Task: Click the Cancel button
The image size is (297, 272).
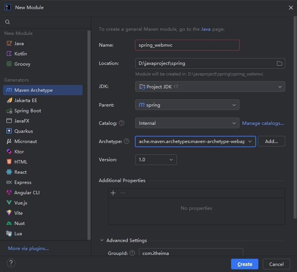Action: click(x=277, y=264)
